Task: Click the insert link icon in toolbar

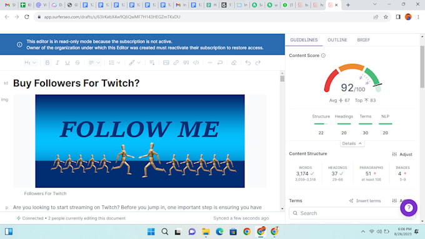Action: pyautogui.click(x=176, y=63)
